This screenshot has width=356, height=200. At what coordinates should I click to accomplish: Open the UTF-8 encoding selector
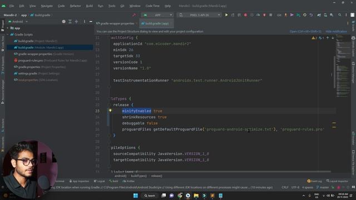pyautogui.click(x=295, y=187)
